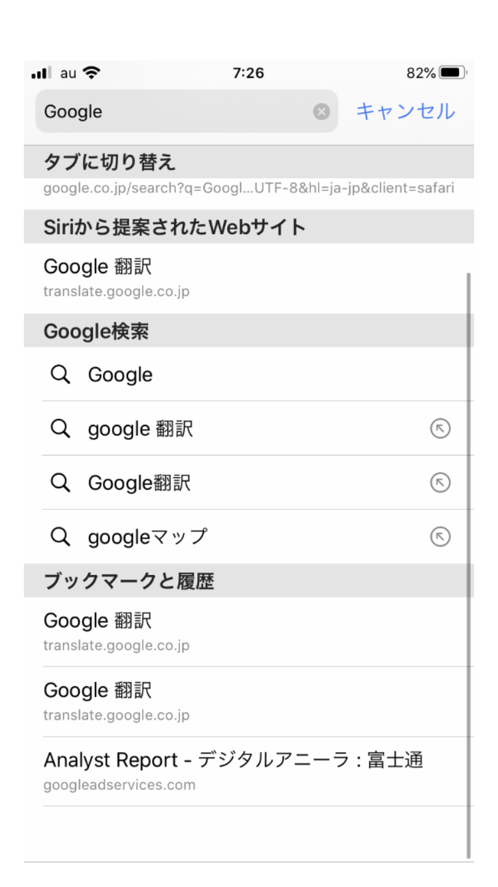Screen dimensions: 498x887
Task: Click the vertical scrollbar on the right edge
Action: [469, 565]
